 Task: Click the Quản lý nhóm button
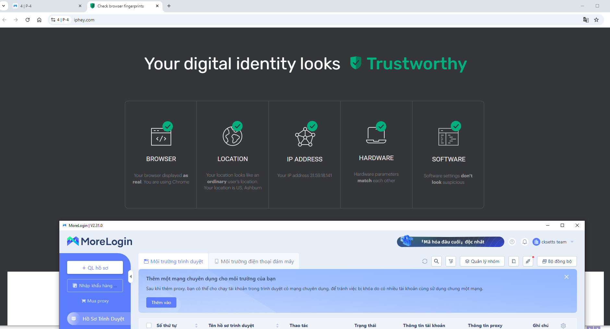tap(482, 261)
